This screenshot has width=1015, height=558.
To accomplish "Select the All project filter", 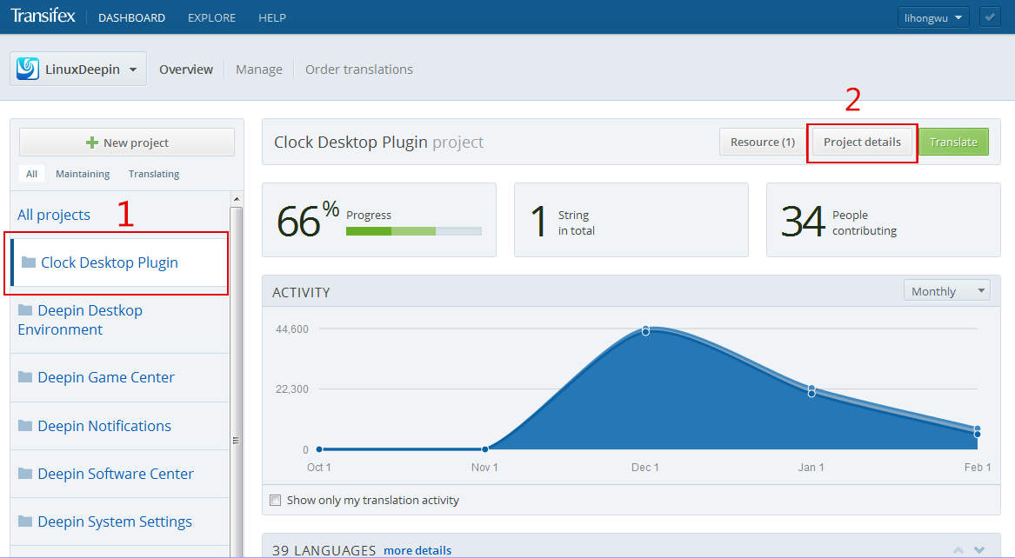I will 31,173.
